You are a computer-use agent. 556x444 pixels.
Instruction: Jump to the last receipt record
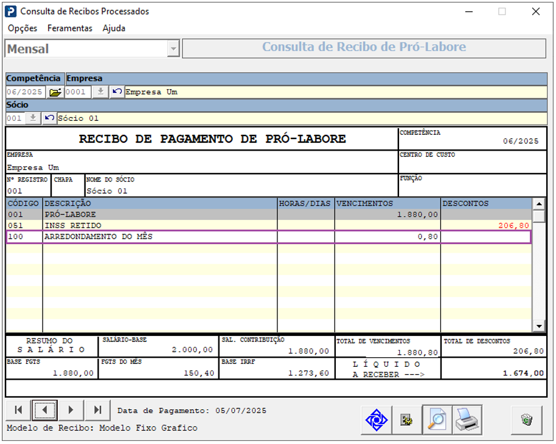point(97,410)
